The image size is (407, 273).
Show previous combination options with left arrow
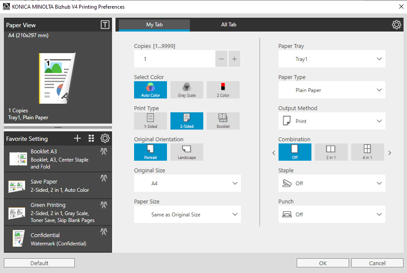pyautogui.click(x=274, y=153)
